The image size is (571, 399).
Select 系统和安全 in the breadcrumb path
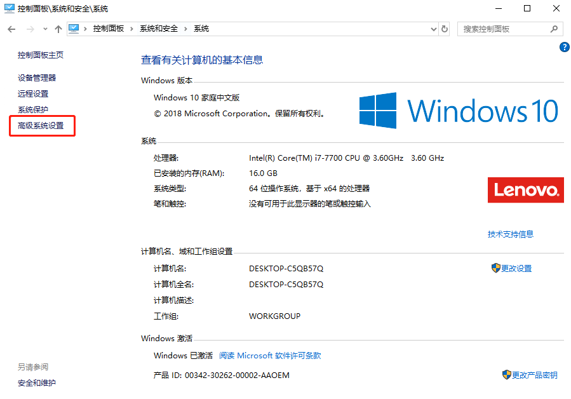159,29
